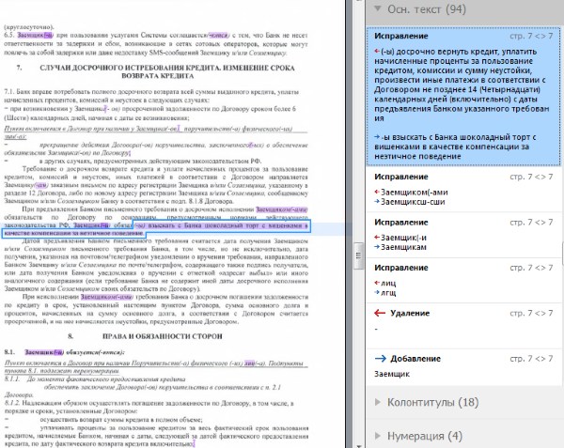
Task: Select the highlighted Исправление about шоколадный торт
Action: click(463, 96)
